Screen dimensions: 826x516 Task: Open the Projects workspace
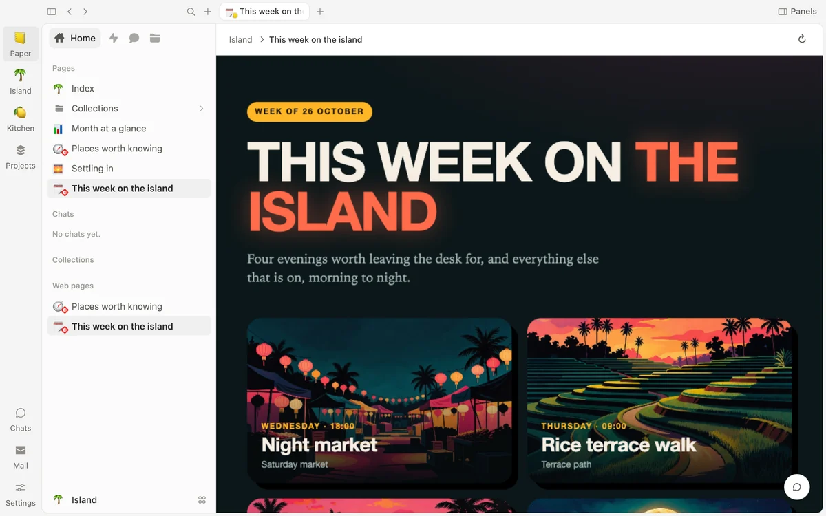(x=21, y=156)
